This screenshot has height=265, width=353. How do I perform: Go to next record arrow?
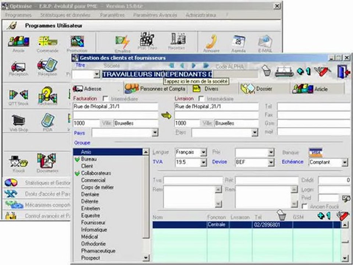coord(194,66)
